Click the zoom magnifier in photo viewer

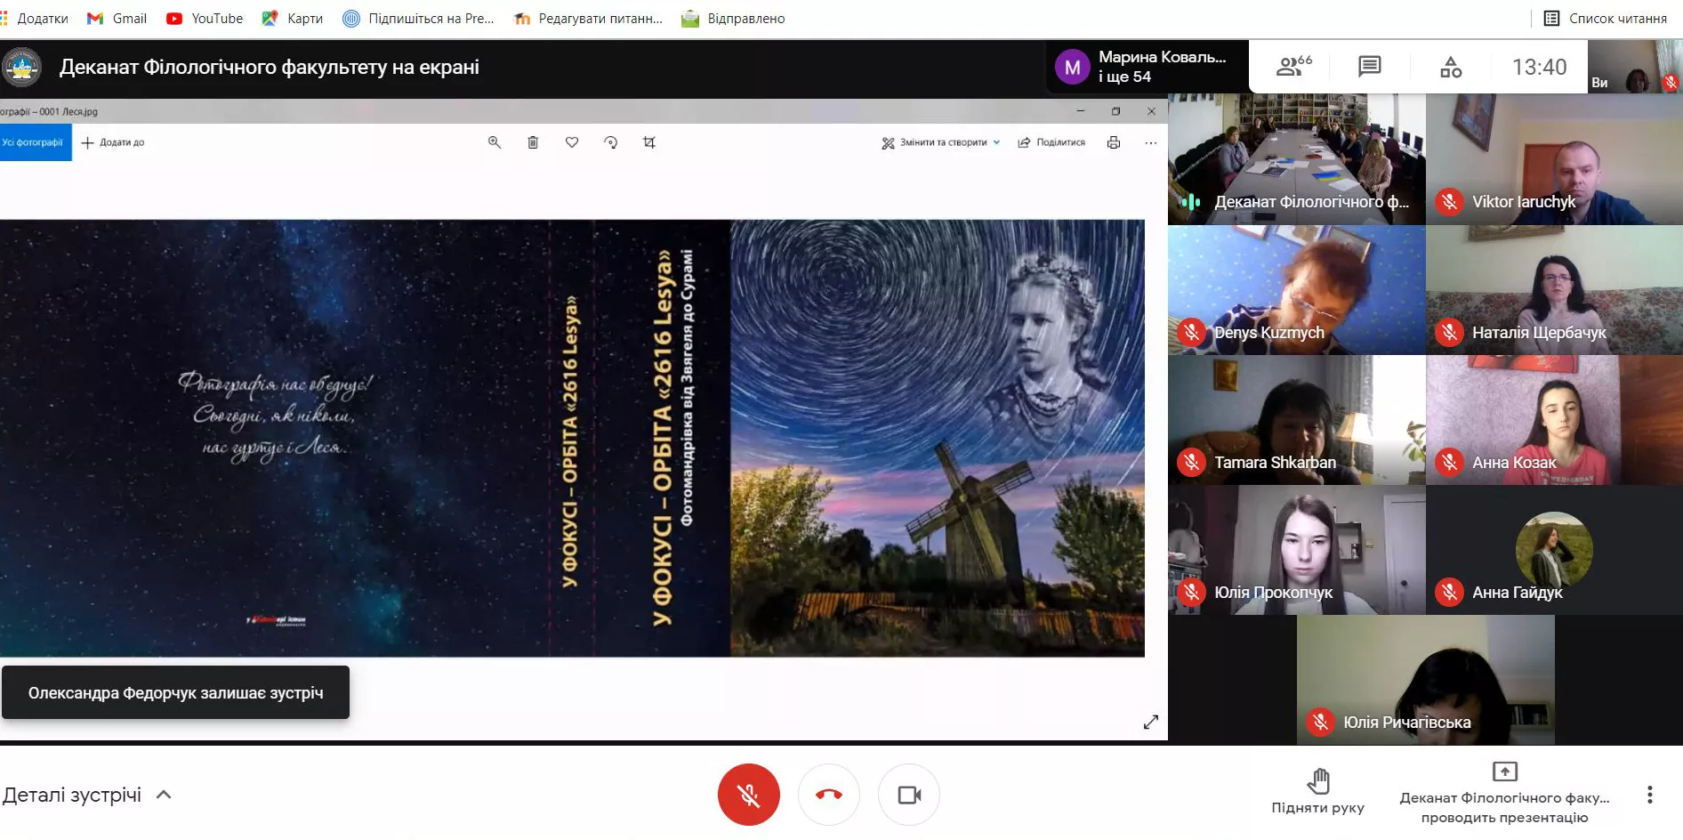coord(495,142)
